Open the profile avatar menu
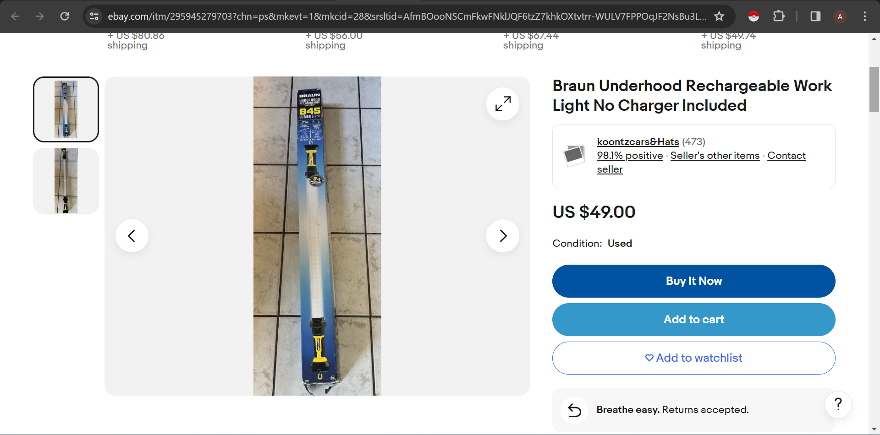Image resolution: width=880 pixels, height=435 pixels. (x=840, y=16)
